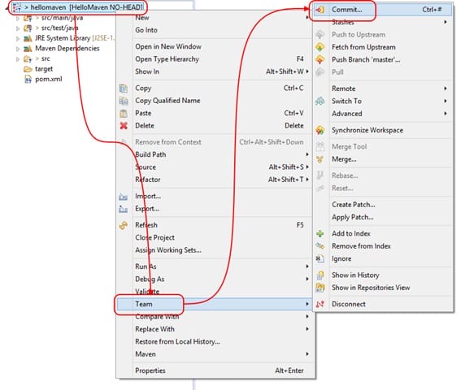Select Create Patch... menu entry

[x=353, y=205]
